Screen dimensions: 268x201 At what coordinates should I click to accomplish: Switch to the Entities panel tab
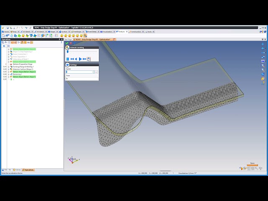[x=17, y=170]
